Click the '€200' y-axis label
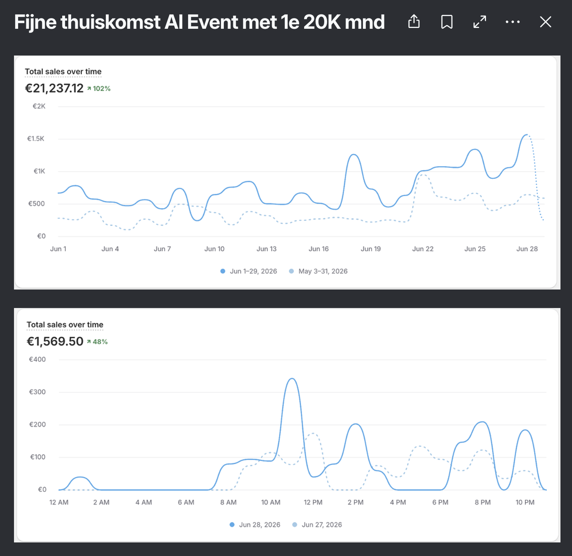This screenshot has height=556, width=572. pos(37,424)
